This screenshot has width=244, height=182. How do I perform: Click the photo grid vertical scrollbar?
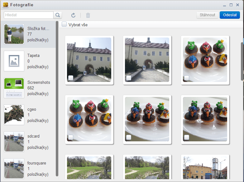click(x=242, y=61)
